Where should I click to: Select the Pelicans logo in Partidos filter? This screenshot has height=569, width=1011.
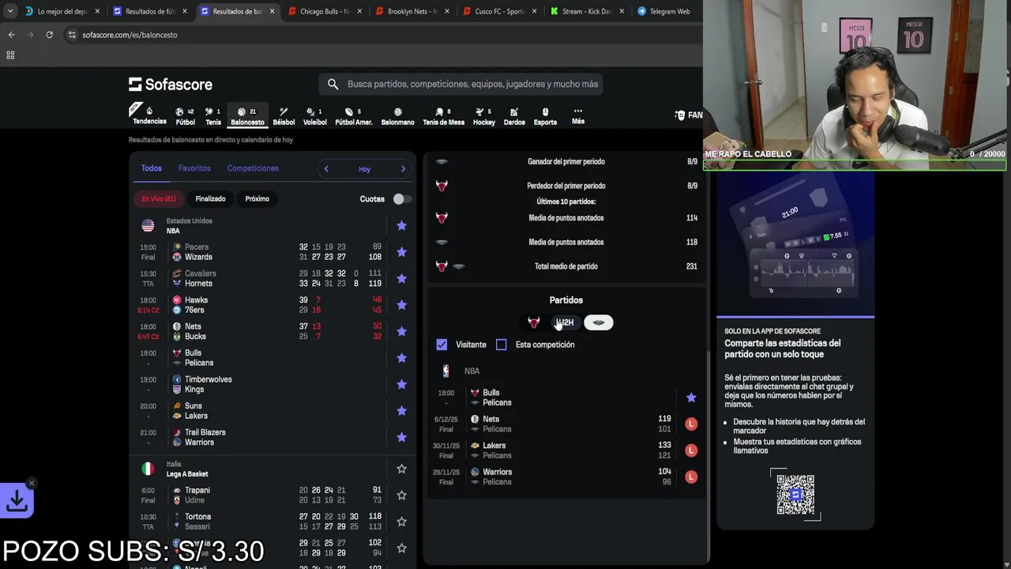(599, 322)
